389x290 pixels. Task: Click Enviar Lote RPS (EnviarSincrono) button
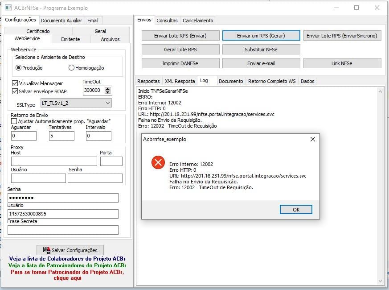point(342,36)
